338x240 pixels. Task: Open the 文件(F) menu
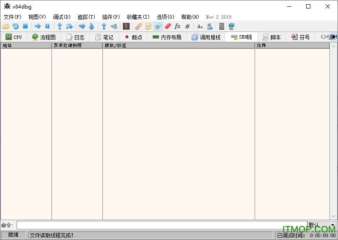pyautogui.click(x=12, y=17)
